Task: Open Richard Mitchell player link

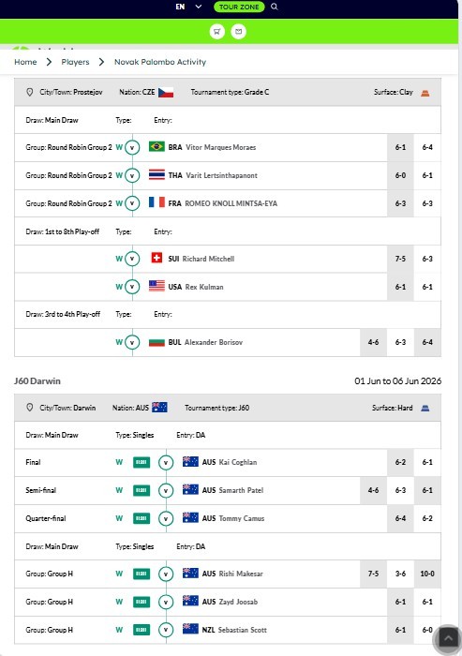Action: coord(208,259)
